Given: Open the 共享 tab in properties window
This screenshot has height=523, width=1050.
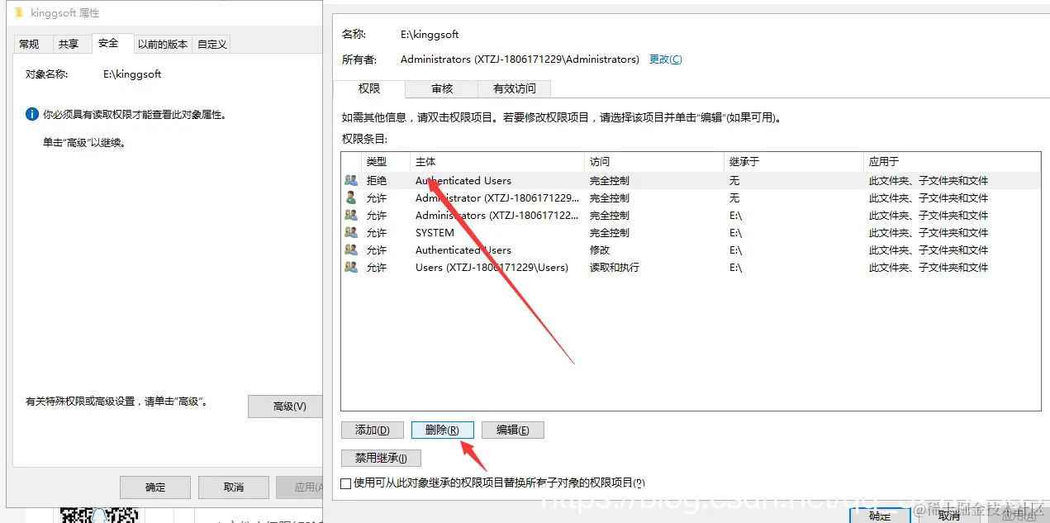Looking at the screenshot, I should click(69, 44).
